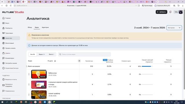
Task: Open Вопросы и ответы support item
Action: pyautogui.click(x=10, y=79)
